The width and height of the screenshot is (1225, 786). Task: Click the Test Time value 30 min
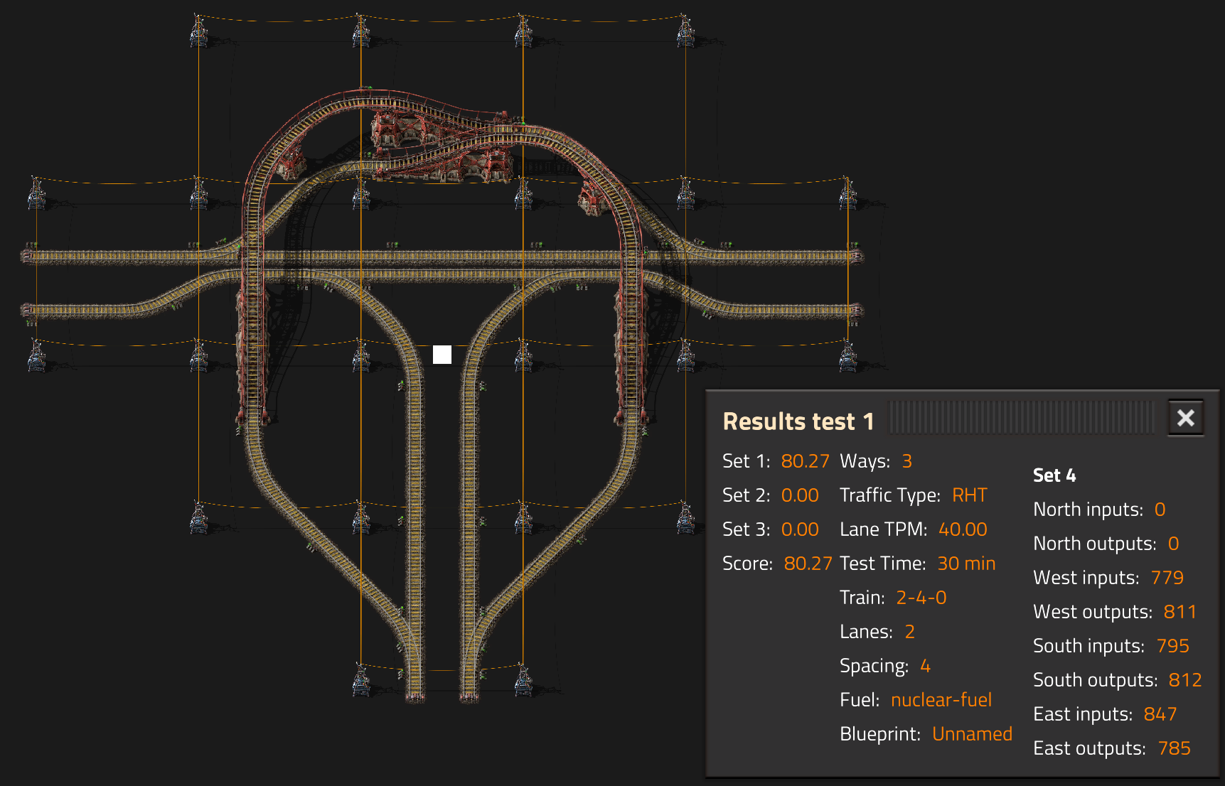[966, 564]
